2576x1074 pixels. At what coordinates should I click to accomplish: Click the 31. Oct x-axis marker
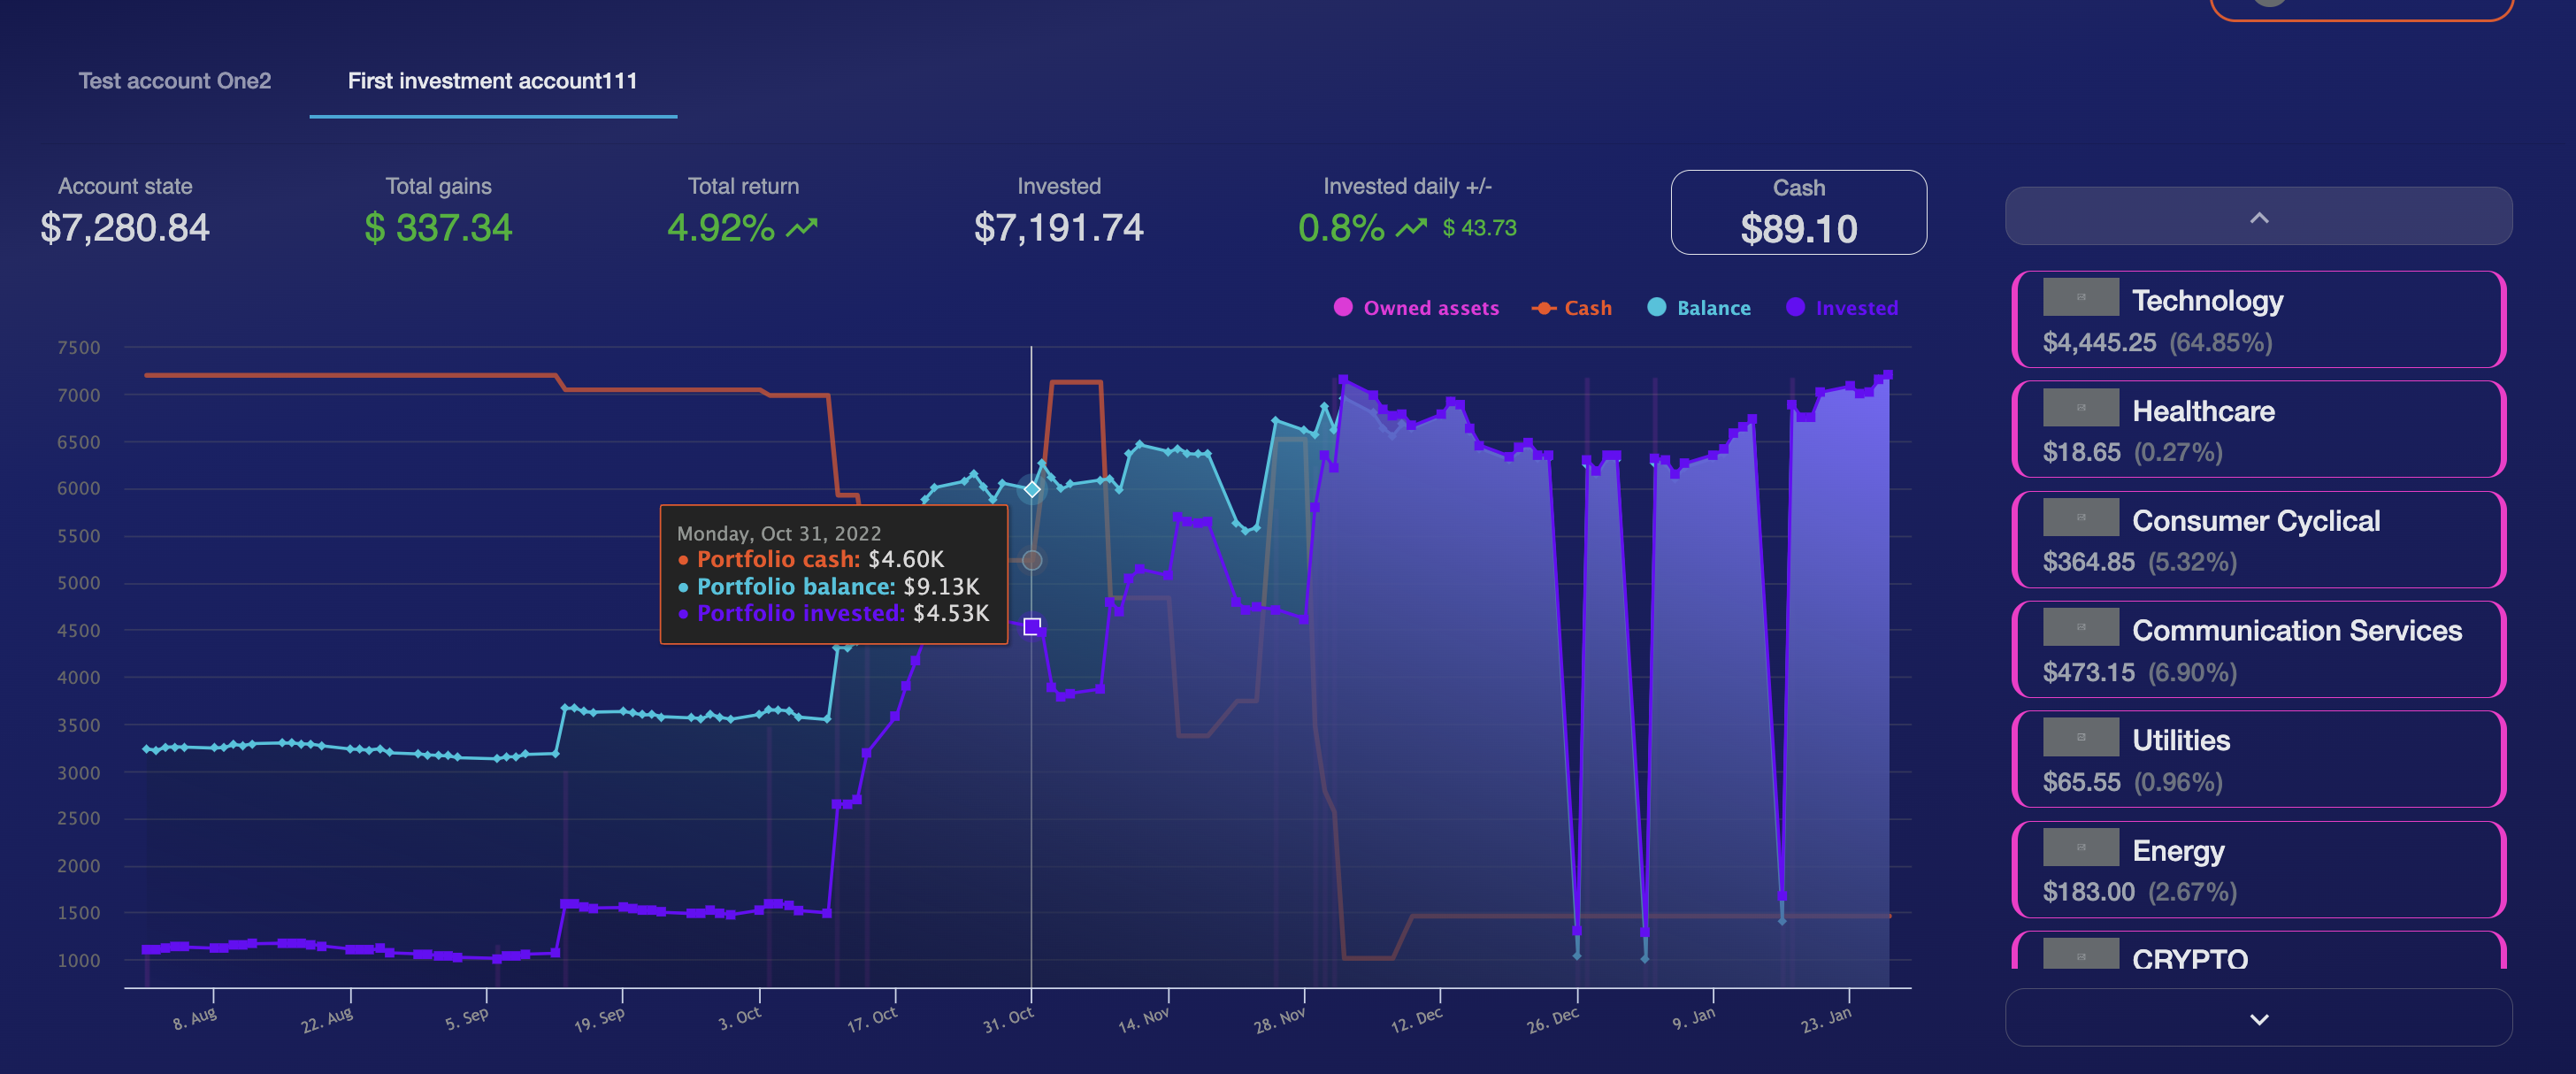coord(1009,1019)
